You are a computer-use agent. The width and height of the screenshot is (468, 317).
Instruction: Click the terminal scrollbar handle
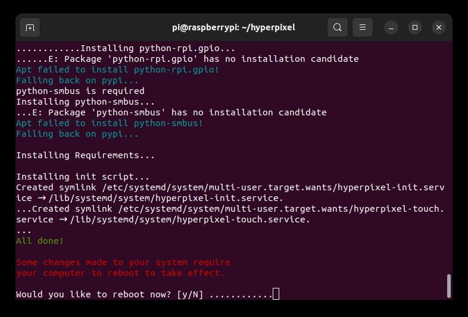(x=449, y=286)
